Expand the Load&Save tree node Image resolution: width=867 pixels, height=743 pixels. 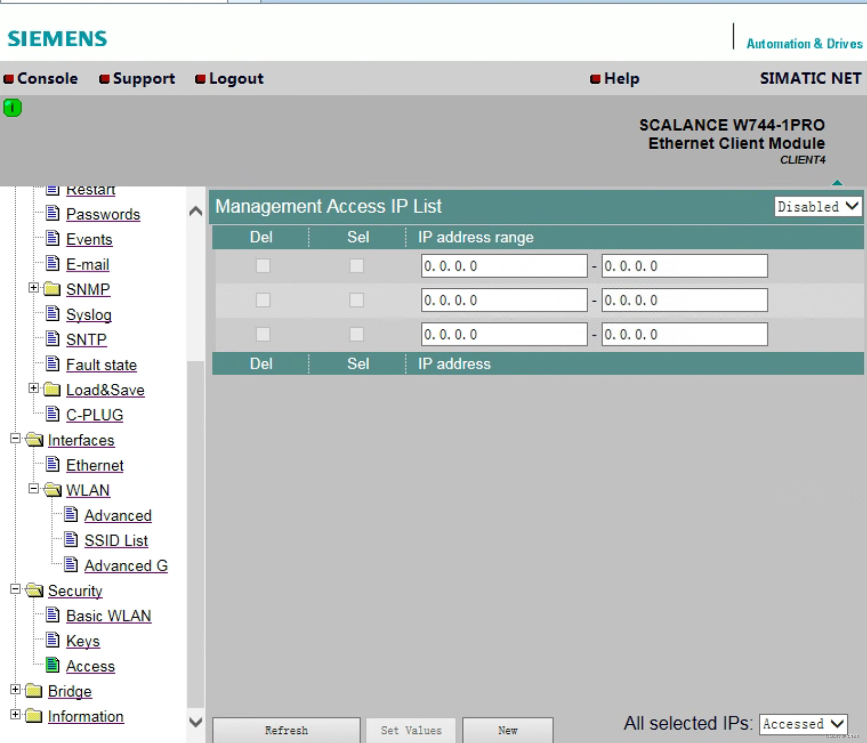click(34, 388)
